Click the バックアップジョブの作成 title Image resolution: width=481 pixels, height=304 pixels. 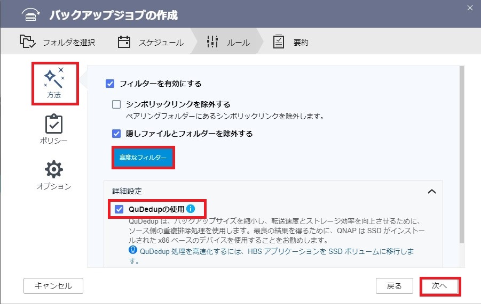tap(114, 15)
